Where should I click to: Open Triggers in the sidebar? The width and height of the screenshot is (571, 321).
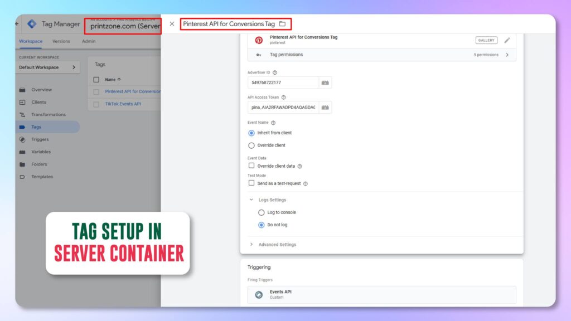[40, 139]
